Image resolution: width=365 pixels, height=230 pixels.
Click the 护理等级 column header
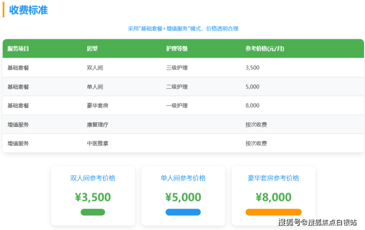tap(177, 49)
